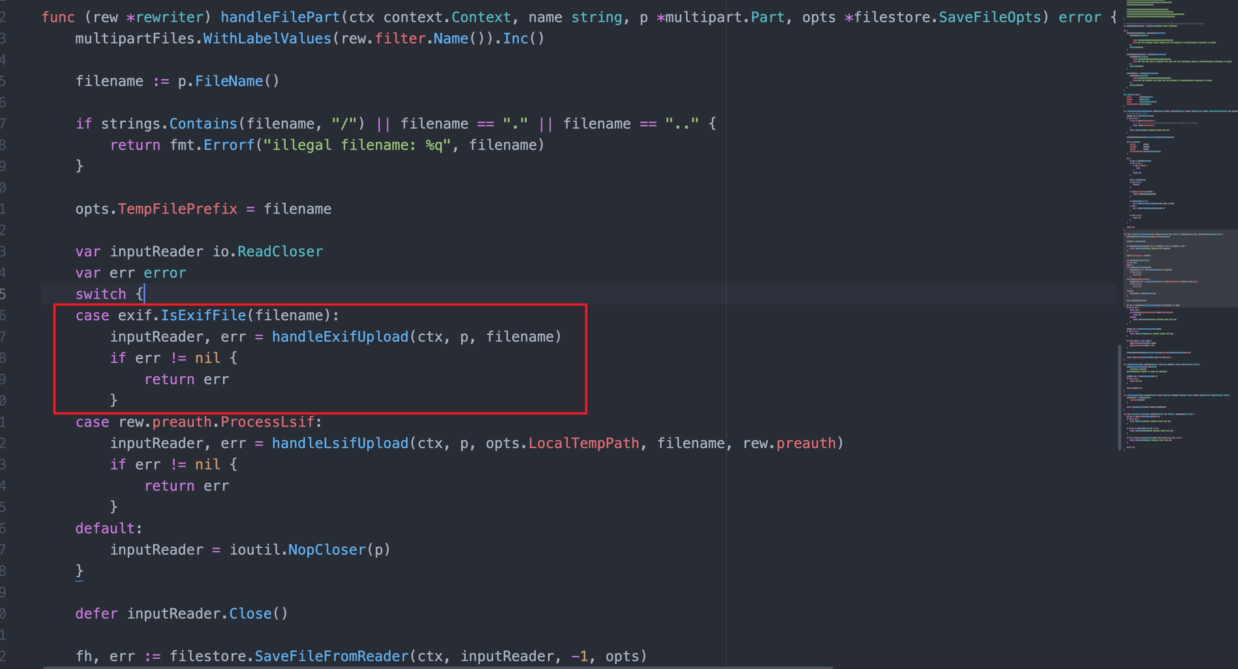Click the -1 argument in SaveFileFromReader
The image size is (1238, 669).
click(x=580, y=656)
